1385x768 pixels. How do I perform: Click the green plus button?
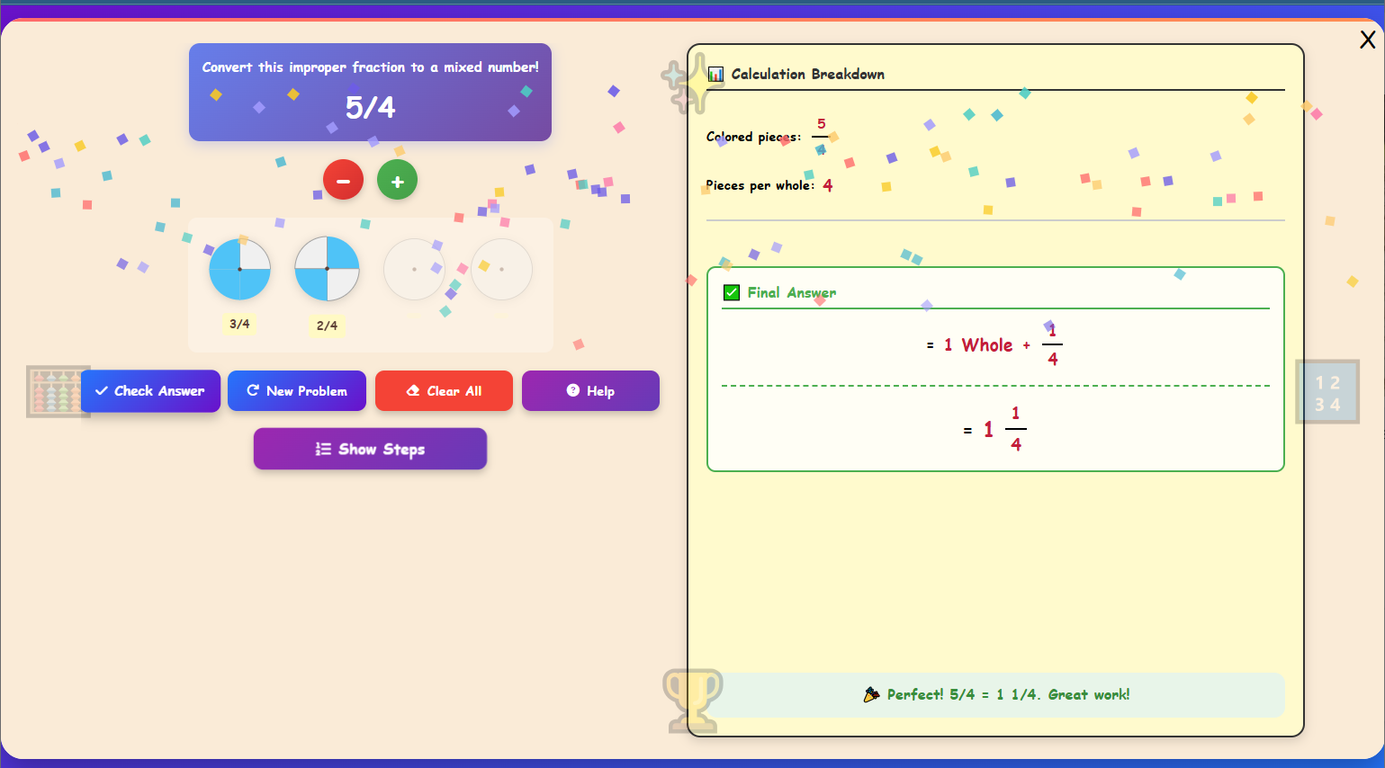[x=397, y=181]
